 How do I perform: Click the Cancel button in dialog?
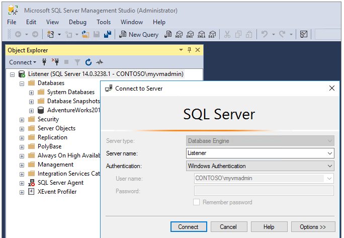229,226
